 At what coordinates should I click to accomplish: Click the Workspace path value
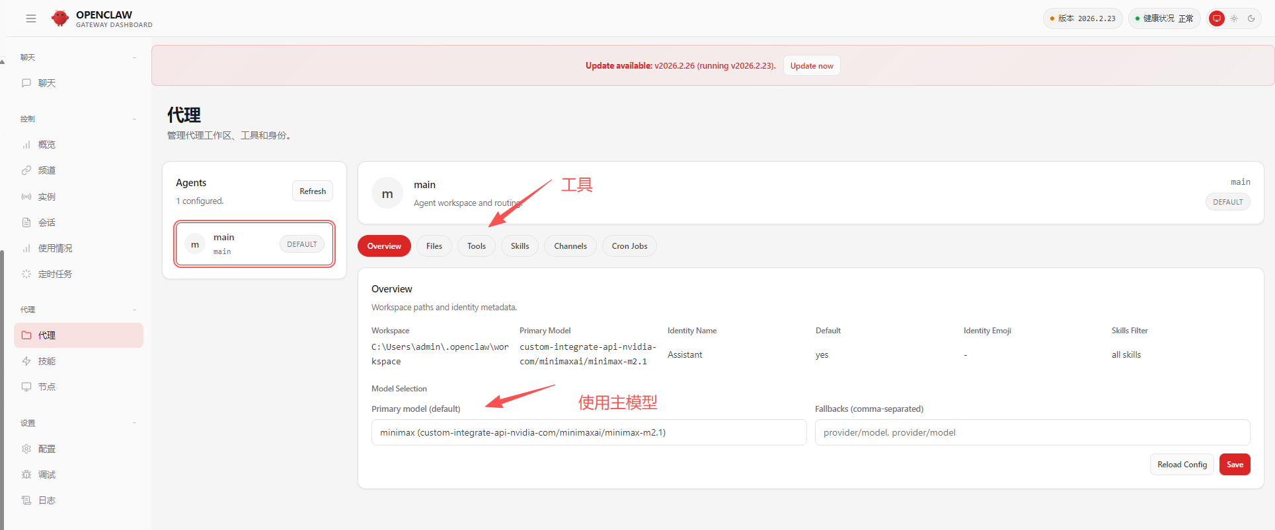coord(440,354)
